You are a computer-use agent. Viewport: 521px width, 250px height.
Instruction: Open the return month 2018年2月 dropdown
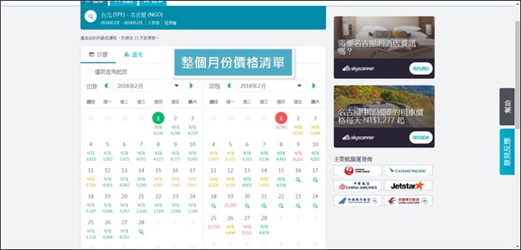(x=271, y=86)
